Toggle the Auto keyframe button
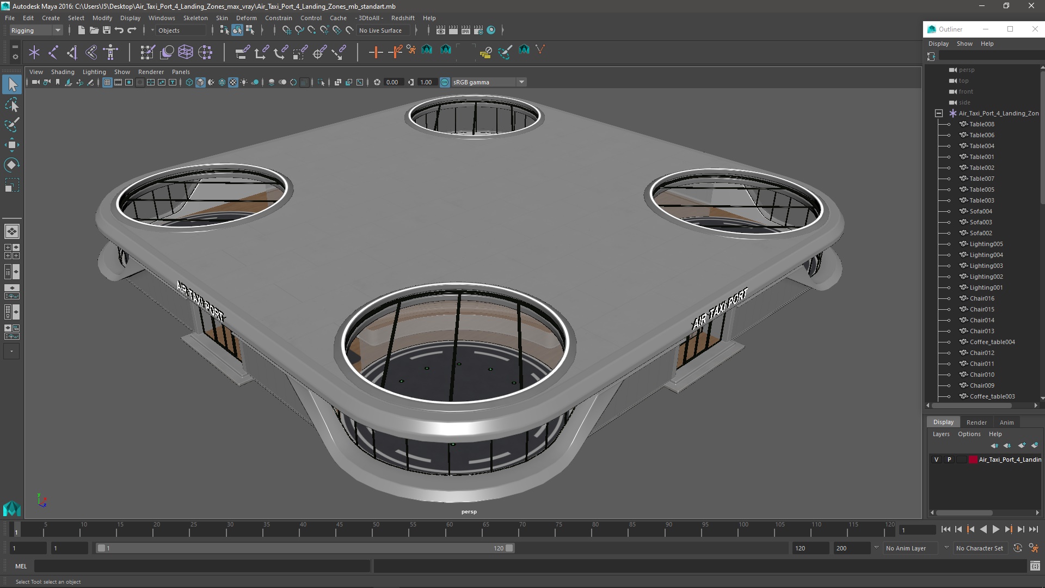1045x588 pixels. click(x=1017, y=548)
